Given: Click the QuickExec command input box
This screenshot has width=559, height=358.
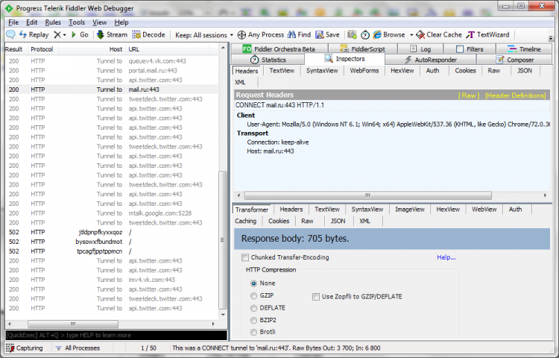Looking at the screenshot, I should (x=116, y=335).
